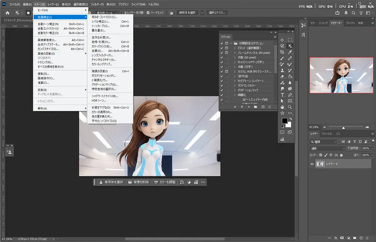Click the 選択とマスク... button
This screenshot has width=376, height=242.
click(x=217, y=13)
